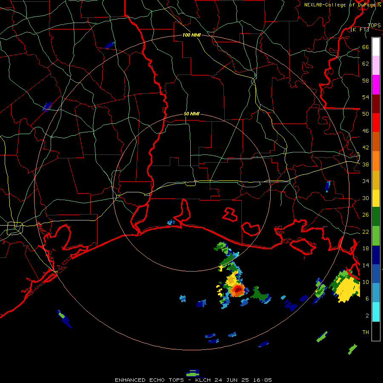Screen dimensions: 383x383
Task: Click the 100 NMI range ring label
Action: click(x=191, y=35)
